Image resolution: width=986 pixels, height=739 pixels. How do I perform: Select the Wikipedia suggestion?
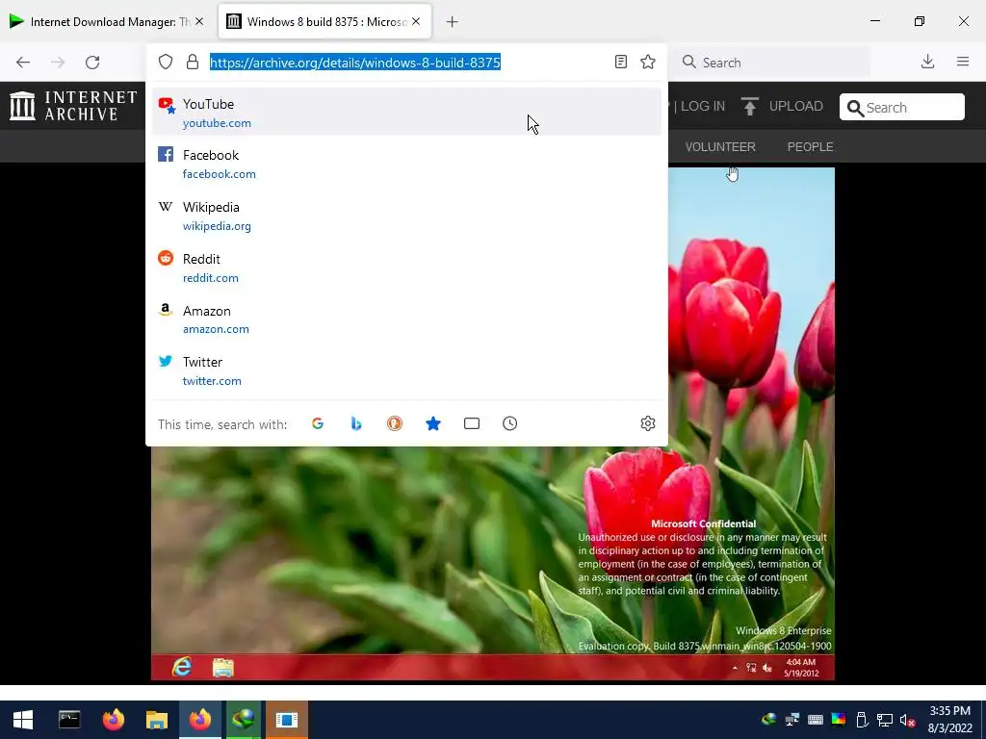click(406, 216)
